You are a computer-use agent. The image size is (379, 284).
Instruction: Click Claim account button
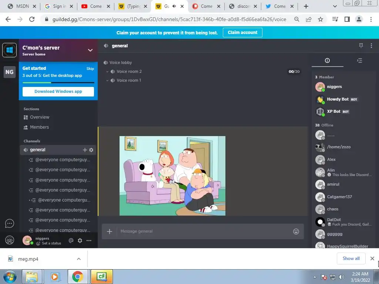point(242,33)
